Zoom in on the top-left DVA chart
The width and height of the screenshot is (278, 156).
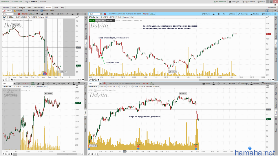point(6,80)
